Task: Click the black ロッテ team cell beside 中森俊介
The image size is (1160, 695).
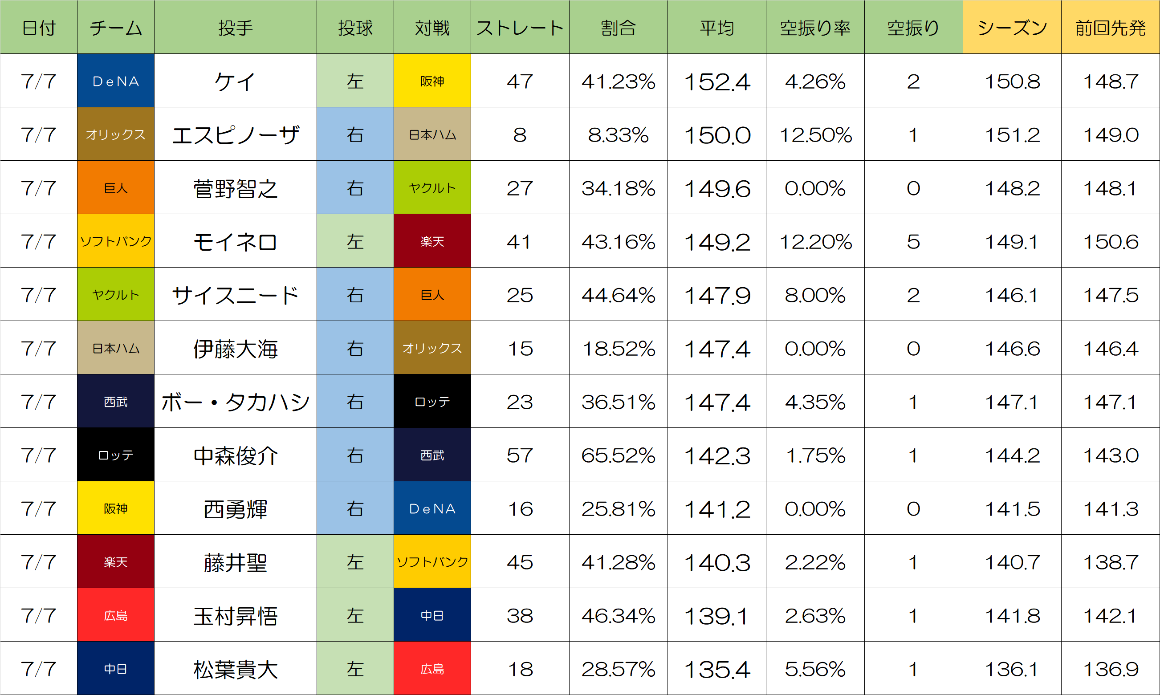Action: tap(116, 455)
